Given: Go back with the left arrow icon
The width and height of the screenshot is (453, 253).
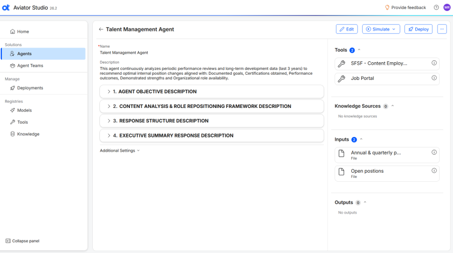Looking at the screenshot, I should click(101, 29).
